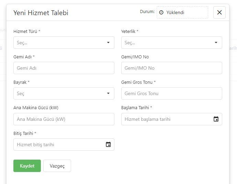Expand the Yeterlik dropdown arrow
This screenshot has width=237, height=184.
pos(216,43)
